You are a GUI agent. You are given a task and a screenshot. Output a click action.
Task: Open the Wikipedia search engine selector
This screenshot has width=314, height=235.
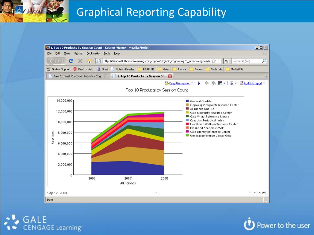click(228, 61)
